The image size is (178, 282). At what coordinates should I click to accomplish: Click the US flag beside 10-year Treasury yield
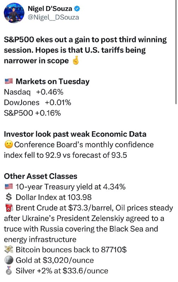(x=8, y=187)
